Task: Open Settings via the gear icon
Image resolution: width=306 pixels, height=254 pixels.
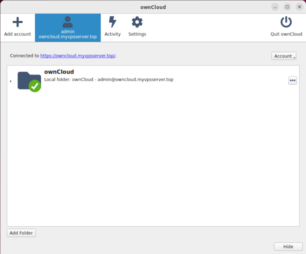Action: coord(137,21)
